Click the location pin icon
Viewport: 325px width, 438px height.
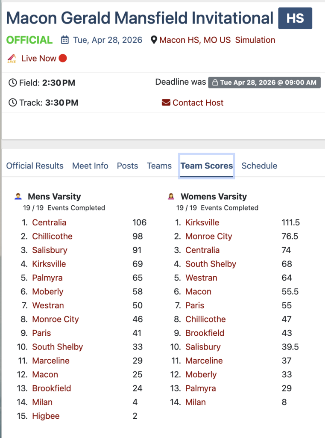tap(154, 40)
